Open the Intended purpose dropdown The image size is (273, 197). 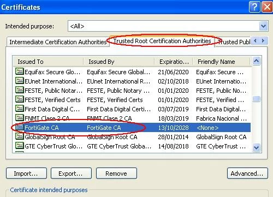click(x=263, y=26)
